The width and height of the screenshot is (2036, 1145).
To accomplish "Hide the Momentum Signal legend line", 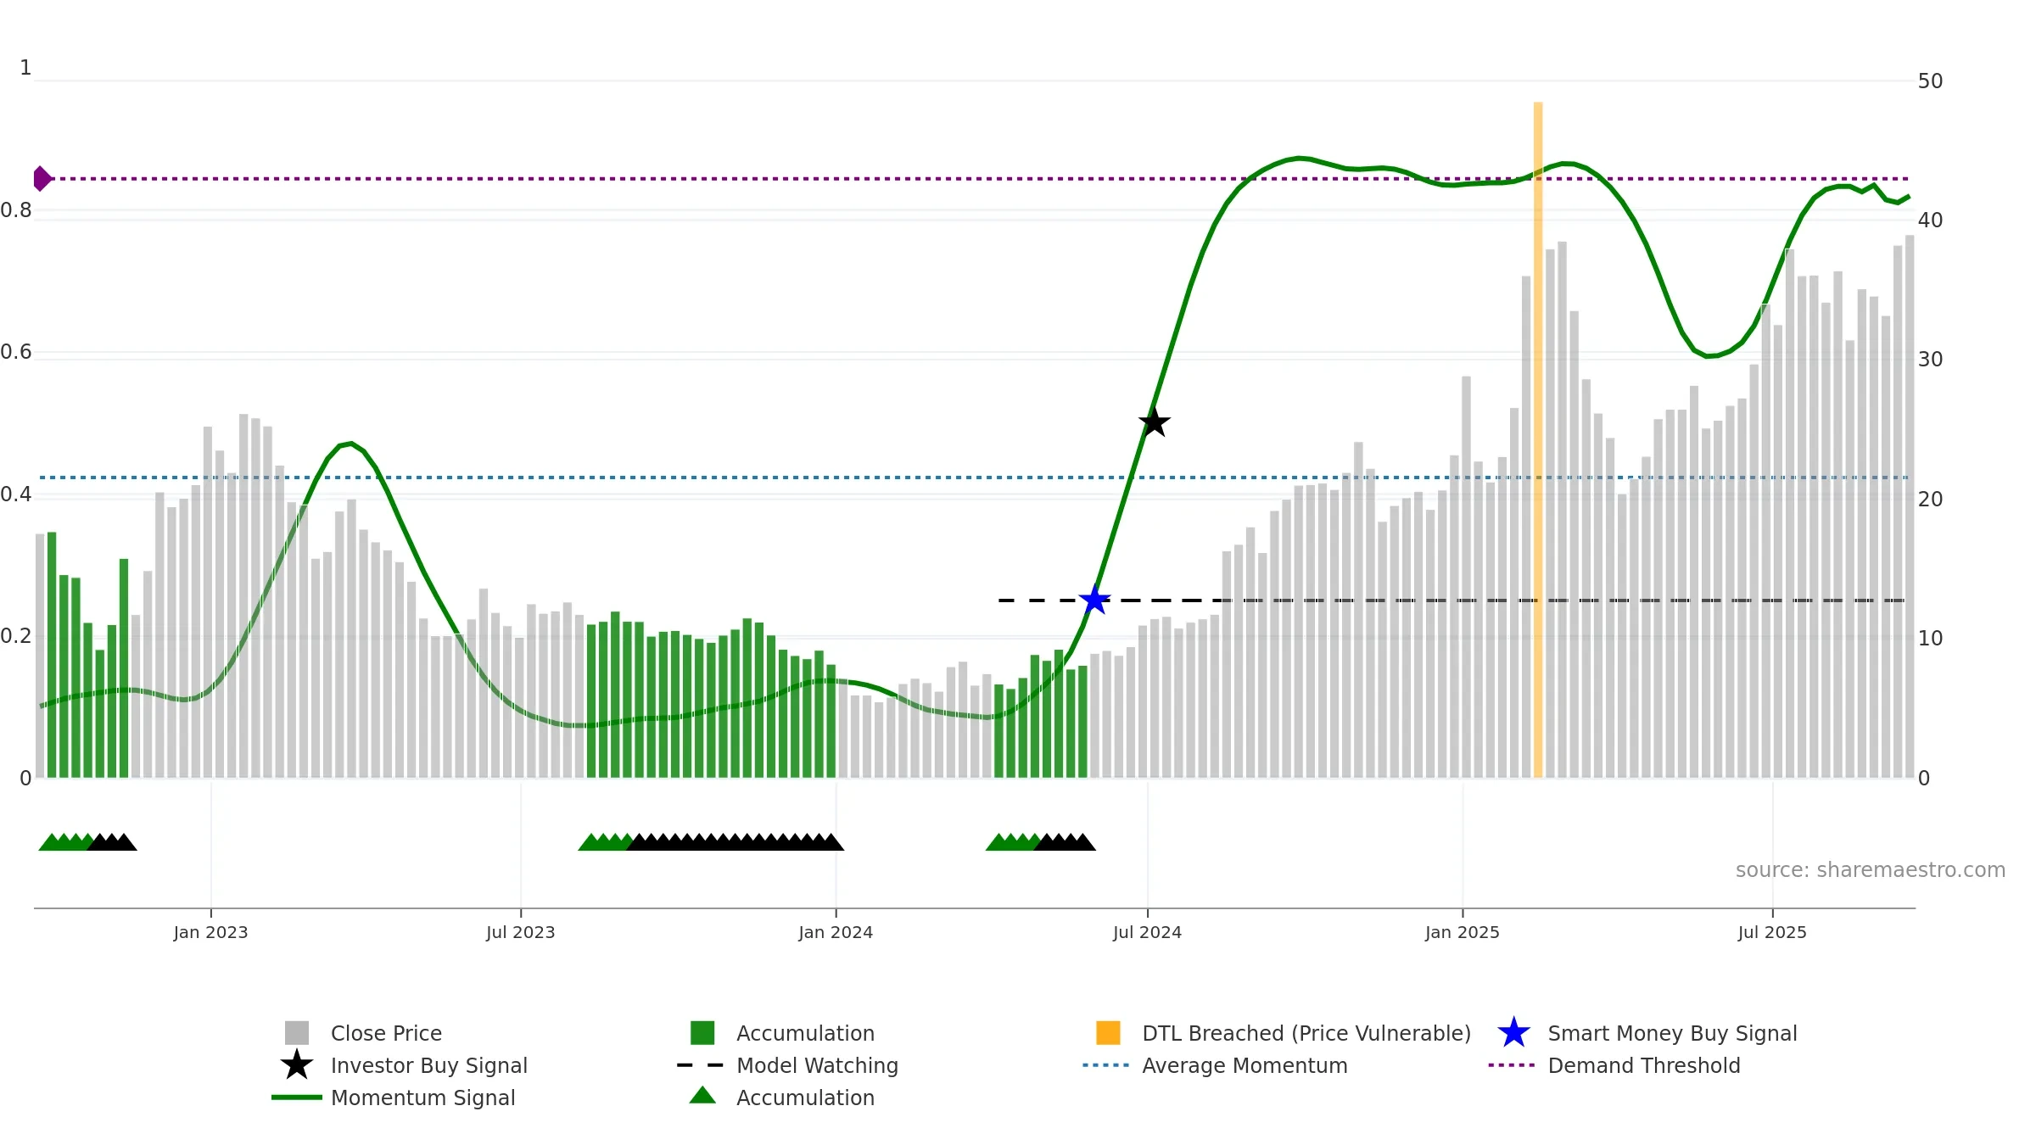I will coord(297,1098).
